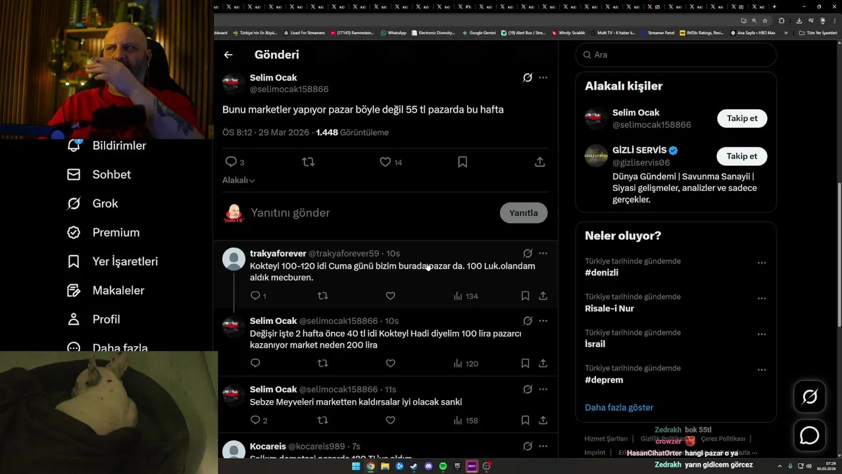Image resolution: width=842 pixels, height=474 pixels.
Task: Open trakyaforever's profile avatar
Action: coord(234,259)
